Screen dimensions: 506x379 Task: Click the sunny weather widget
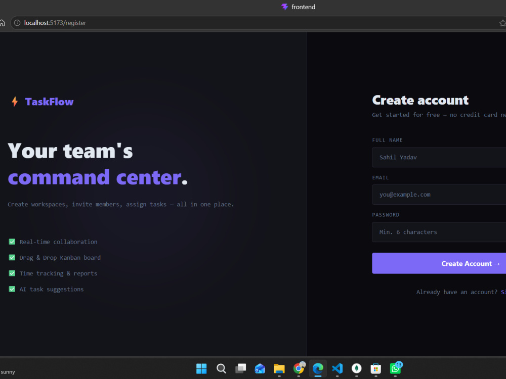pos(8,372)
